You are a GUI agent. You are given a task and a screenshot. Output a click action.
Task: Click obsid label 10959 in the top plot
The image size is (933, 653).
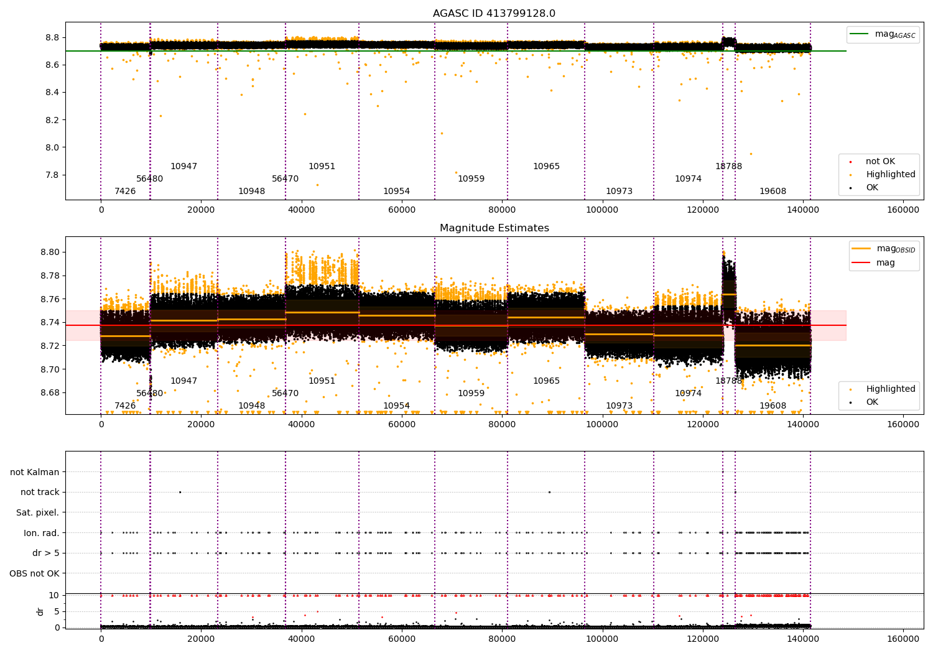point(471,178)
